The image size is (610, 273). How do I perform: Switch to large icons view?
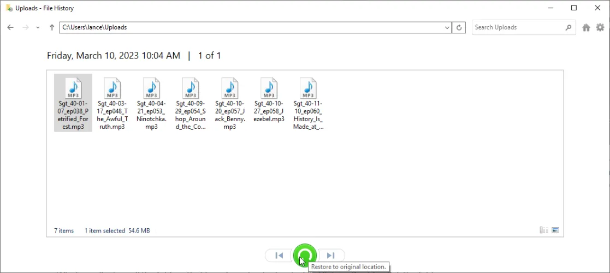[x=555, y=230]
